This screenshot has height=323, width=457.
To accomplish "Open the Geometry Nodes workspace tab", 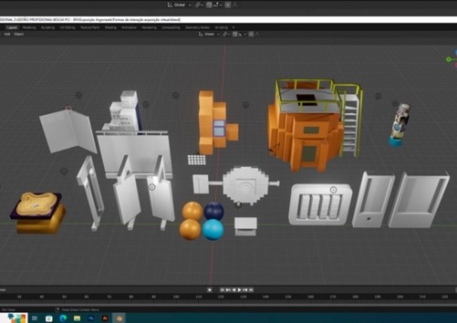I will pos(197,27).
